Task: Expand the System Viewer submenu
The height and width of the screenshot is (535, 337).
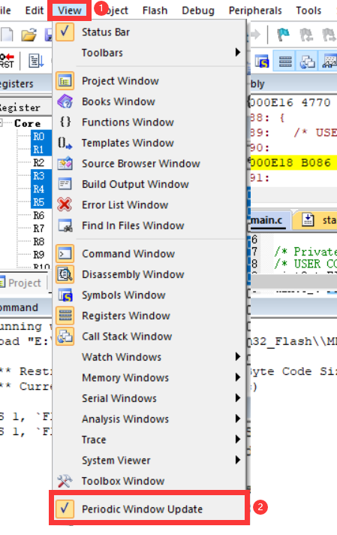Action: 149,461
